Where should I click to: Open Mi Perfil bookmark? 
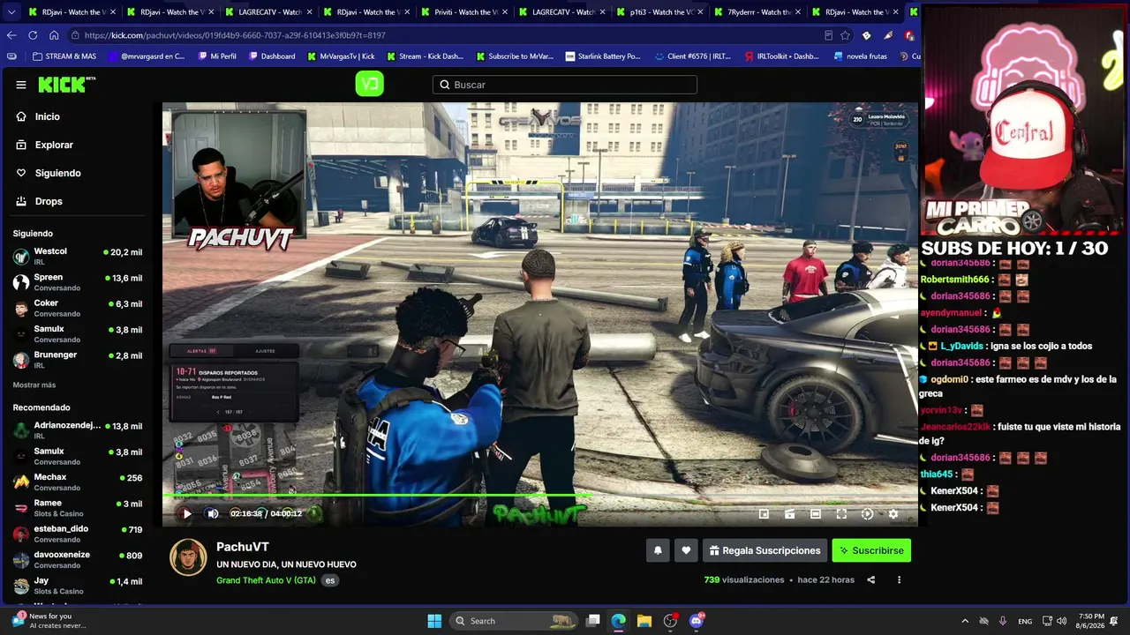click(217, 56)
